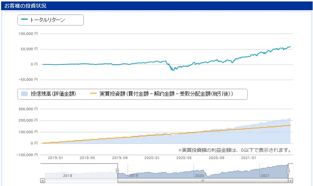Toggle 実質投資額 orange legend series
This screenshot has height=186, width=313.
click(161, 94)
